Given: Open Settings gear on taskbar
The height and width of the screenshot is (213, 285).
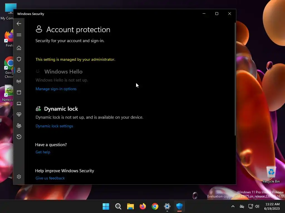Looking at the screenshot, I should click(x=167, y=206).
